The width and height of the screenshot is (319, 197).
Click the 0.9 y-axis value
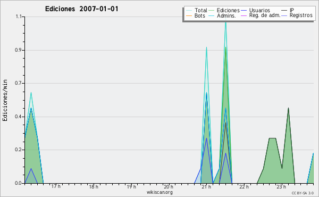tap(18, 50)
